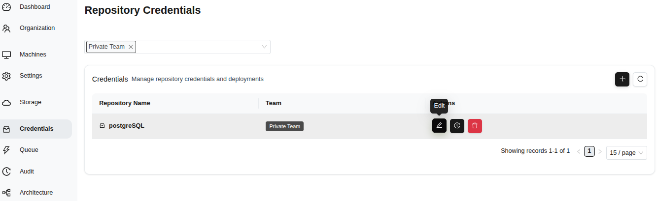Click the Storage cloud icon
Viewport: 657px width, 201px height.
point(7,102)
